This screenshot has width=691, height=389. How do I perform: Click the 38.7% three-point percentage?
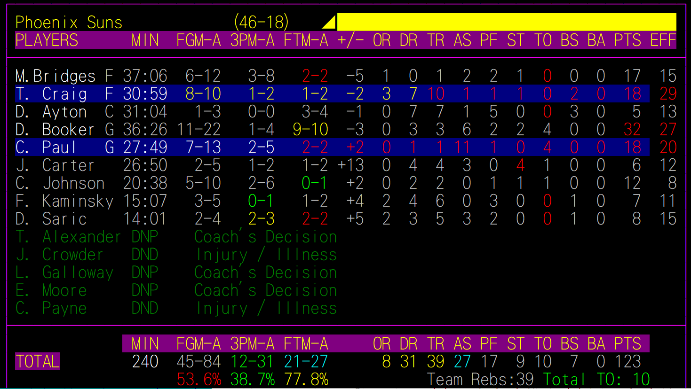(253, 380)
